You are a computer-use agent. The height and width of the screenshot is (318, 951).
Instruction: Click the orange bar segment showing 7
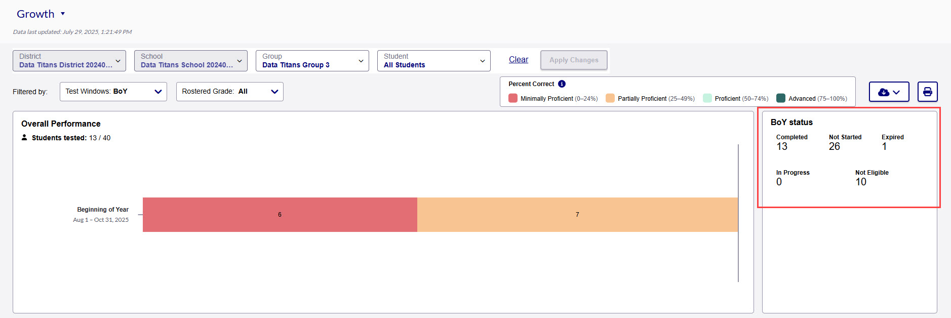click(577, 215)
